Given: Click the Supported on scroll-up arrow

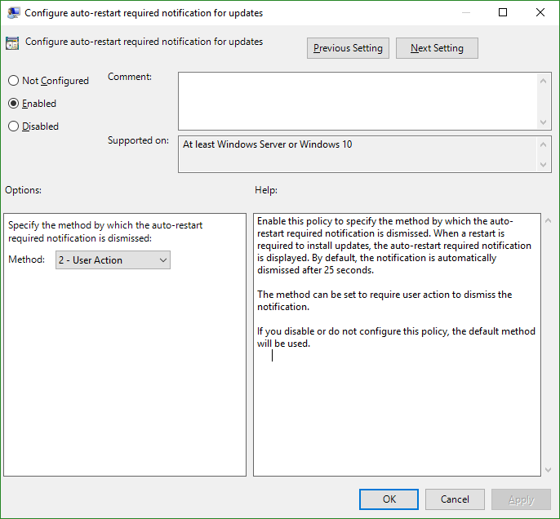Looking at the screenshot, I should pos(543,144).
